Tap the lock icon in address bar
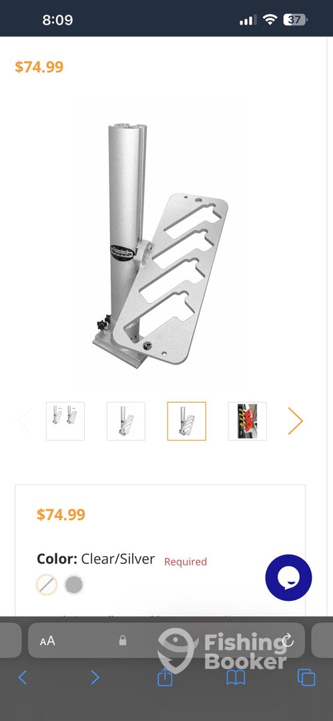Screen dimensions: 333x721 (x=123, y=640)
